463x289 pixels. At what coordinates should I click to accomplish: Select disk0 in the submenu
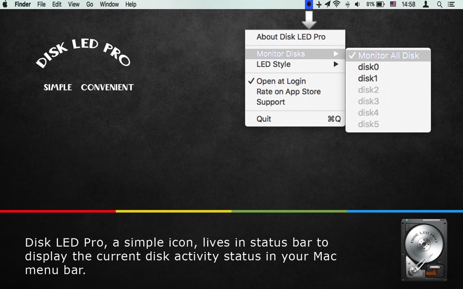coord(388,67)
